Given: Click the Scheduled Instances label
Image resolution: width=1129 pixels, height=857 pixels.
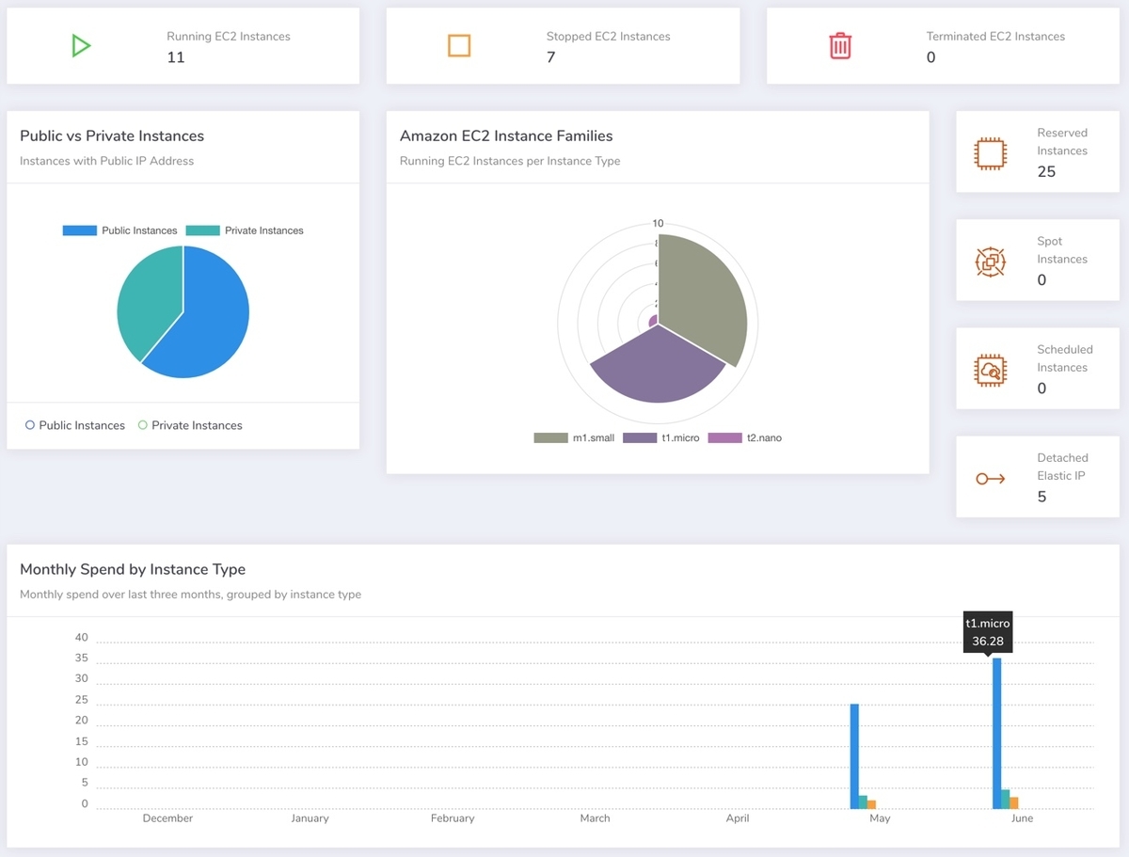Looking at the screenshot, I should point(1065,358).
